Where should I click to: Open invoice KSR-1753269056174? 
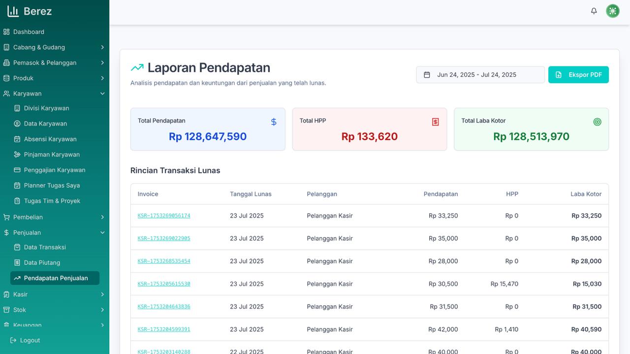[163, 216]
